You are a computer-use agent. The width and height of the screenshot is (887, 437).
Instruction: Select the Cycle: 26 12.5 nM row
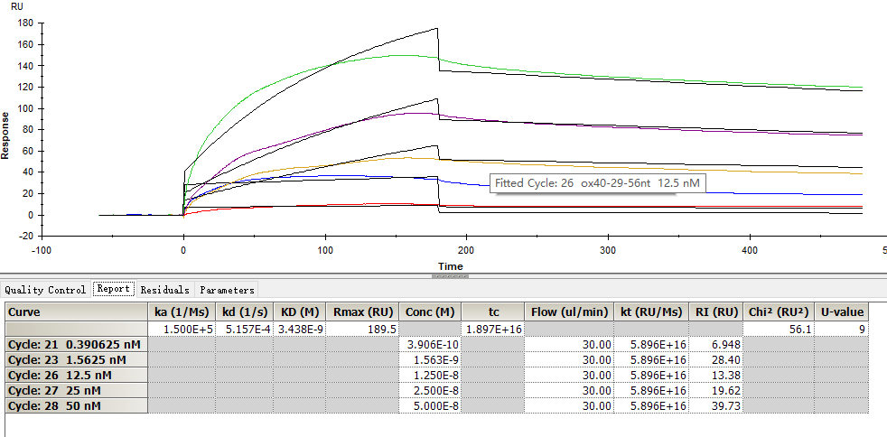75,375
